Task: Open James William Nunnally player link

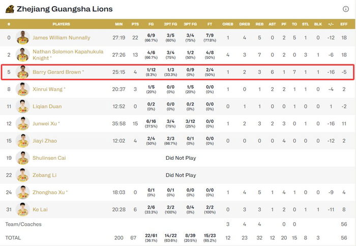Action: [x=61, y=38]
